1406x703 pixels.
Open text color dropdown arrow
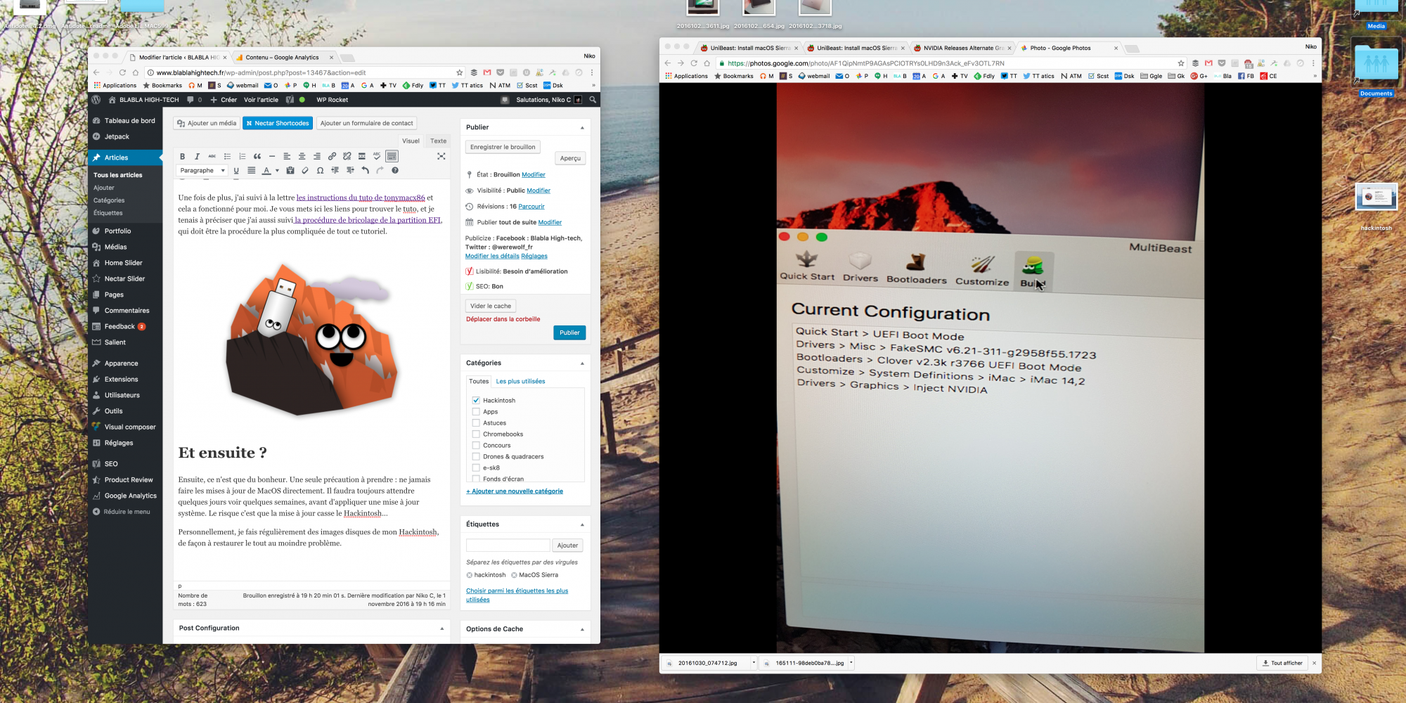277,170
